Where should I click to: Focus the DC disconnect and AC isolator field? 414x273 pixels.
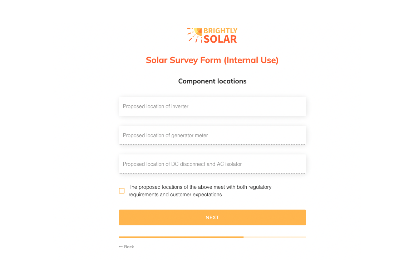tap(212, 164)
